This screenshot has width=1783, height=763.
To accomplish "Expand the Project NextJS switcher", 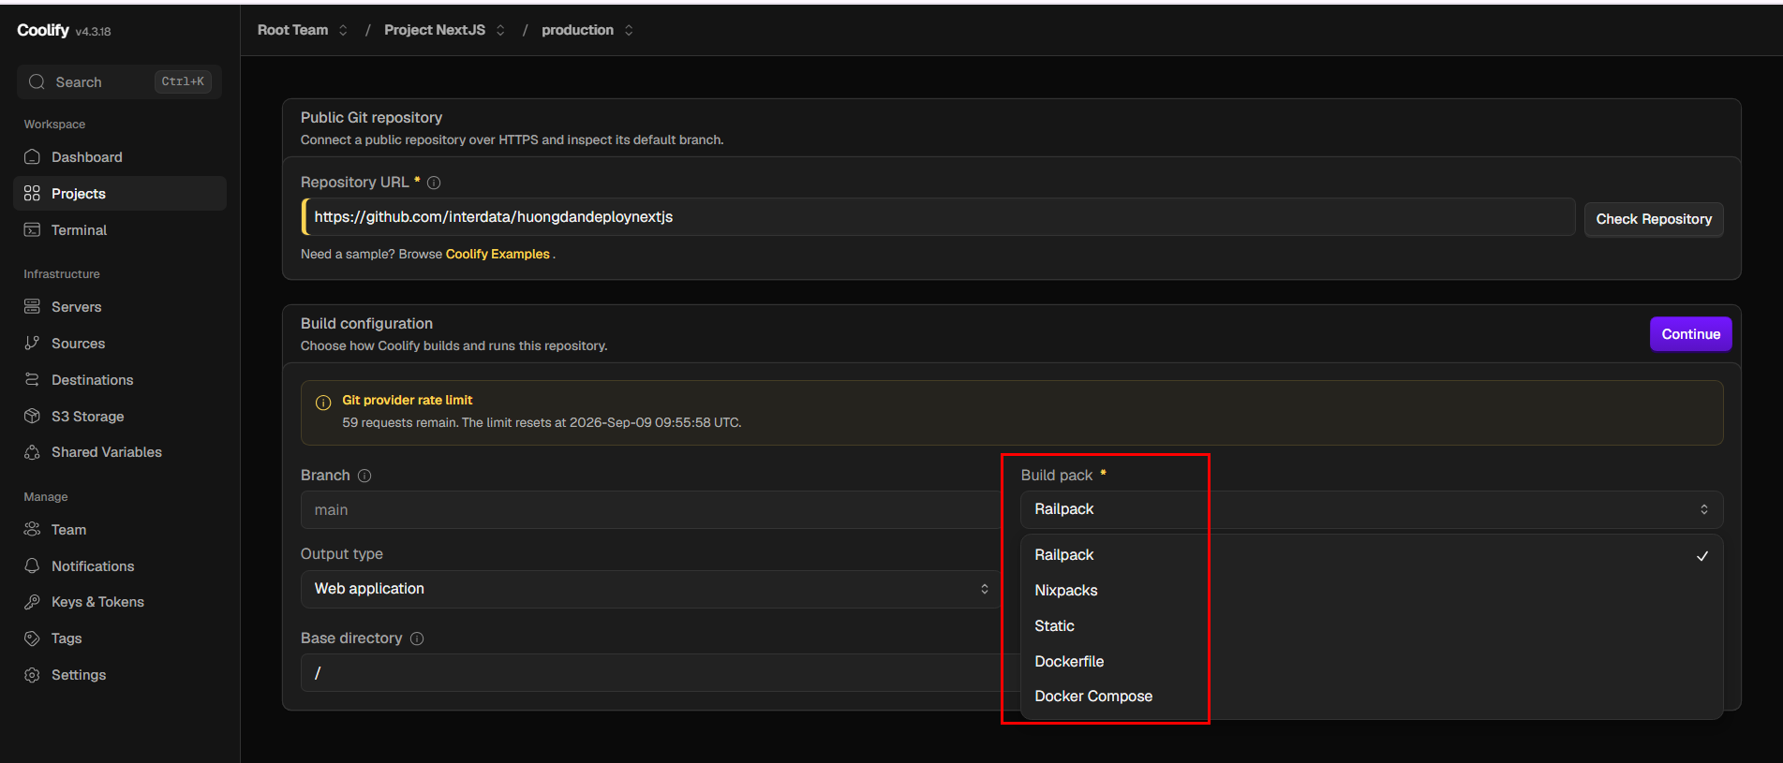I will pos(500,30).
